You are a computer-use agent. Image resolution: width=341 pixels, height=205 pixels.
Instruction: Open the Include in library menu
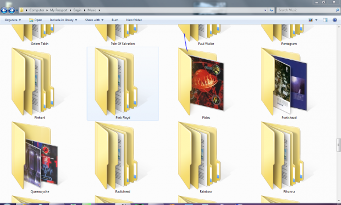point(63,20)
